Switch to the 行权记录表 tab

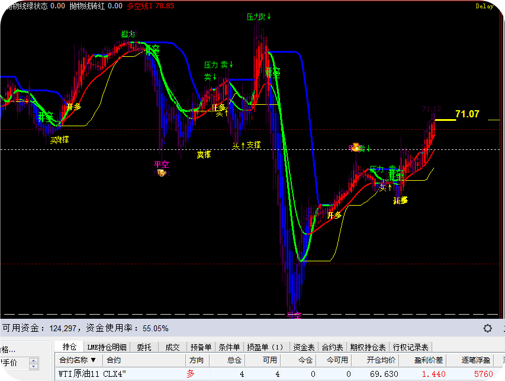coord(411,347)
